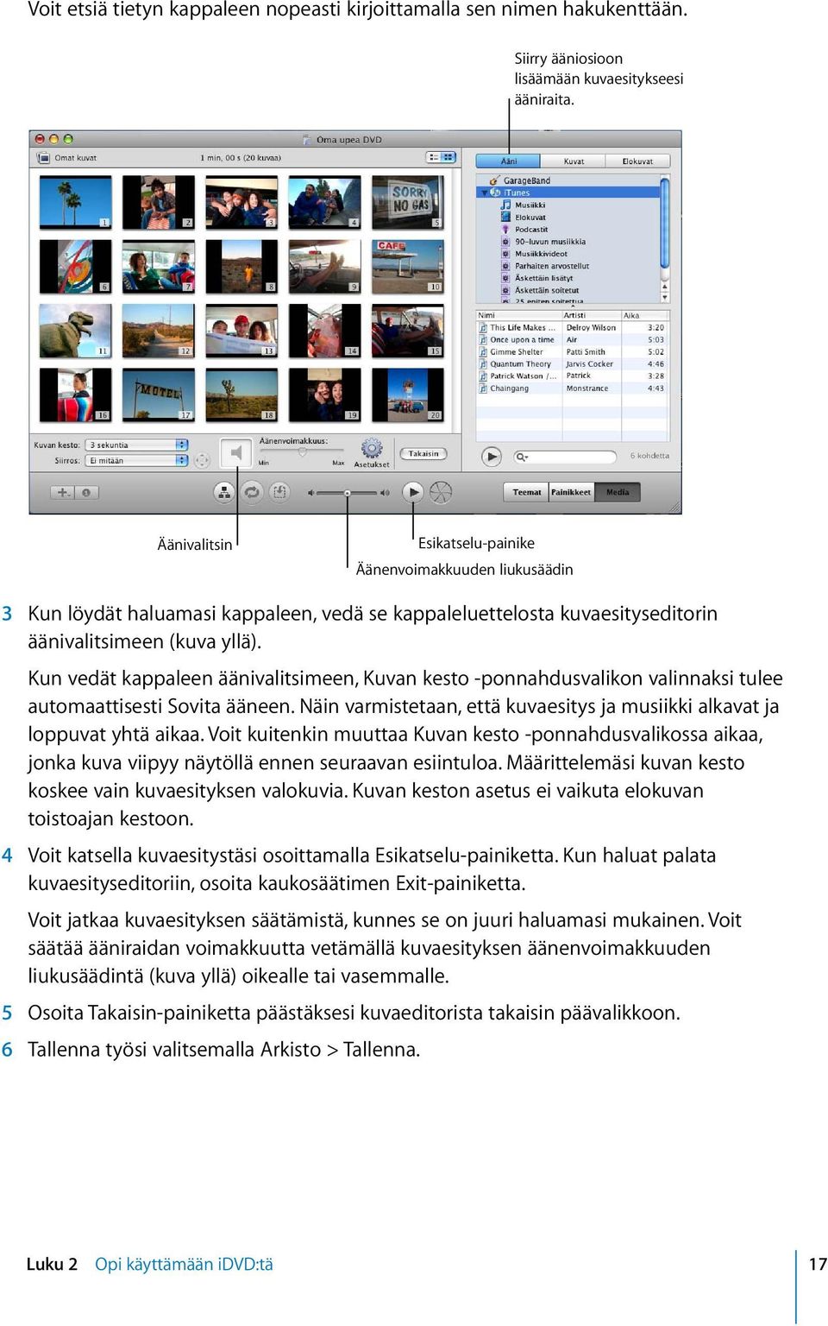Viewport: 828px width, 1326px height.
Task: Click the song search field
Action: (566, 457)
